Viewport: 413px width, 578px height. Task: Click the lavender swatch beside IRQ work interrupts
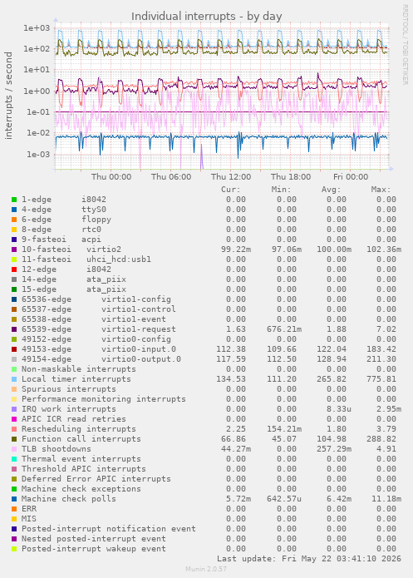coord(14,409)
